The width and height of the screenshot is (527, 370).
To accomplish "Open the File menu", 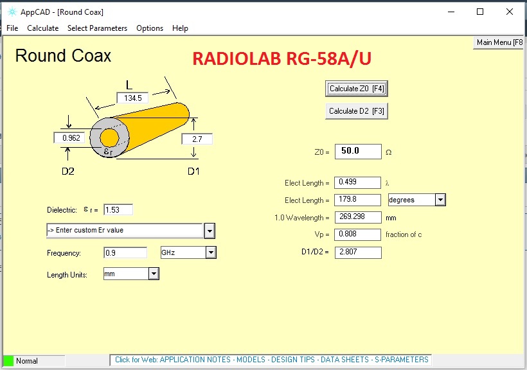I will 12,28.
